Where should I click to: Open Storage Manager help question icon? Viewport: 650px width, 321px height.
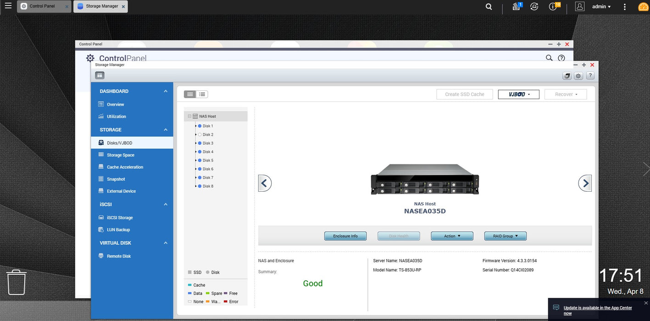click(590, 76)
